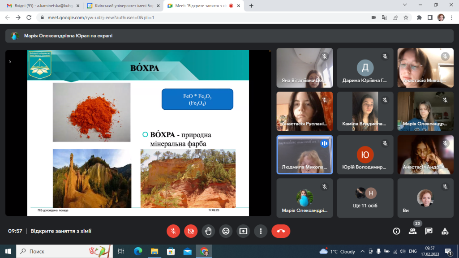459x258 pixels.
Task: Reload the Meet page
Action: [29, 17]
